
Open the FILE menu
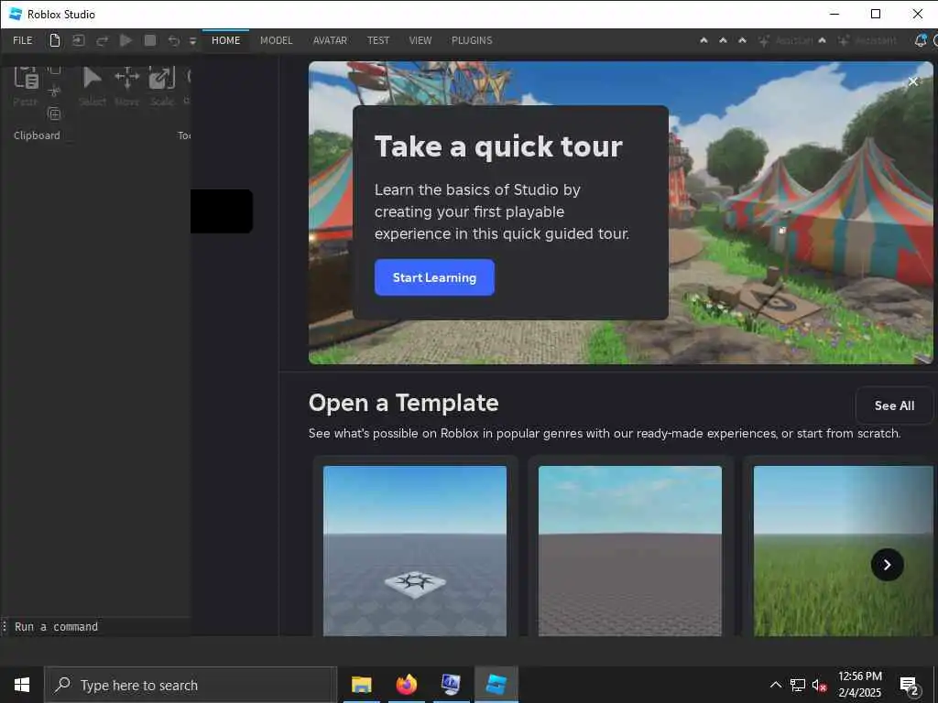tap(23, 40)
